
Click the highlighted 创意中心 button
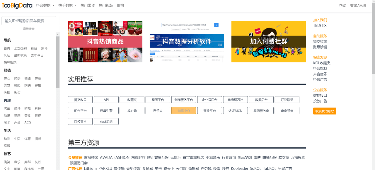[184, 110]
